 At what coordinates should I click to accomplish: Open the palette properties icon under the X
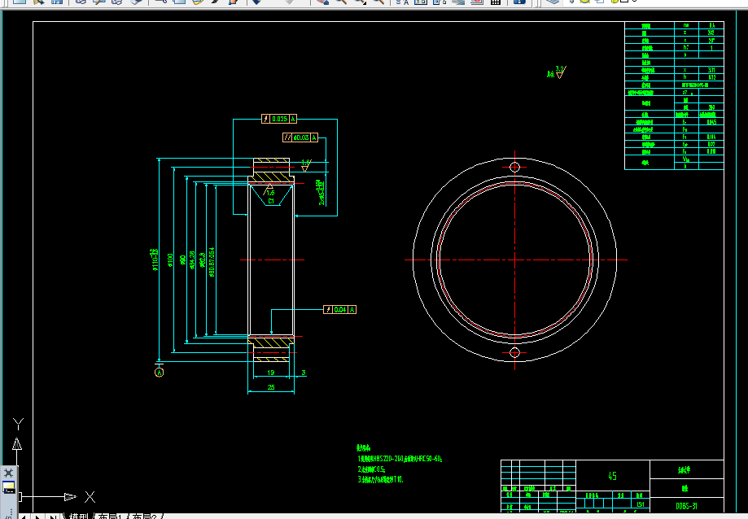[x=9, y=487]
